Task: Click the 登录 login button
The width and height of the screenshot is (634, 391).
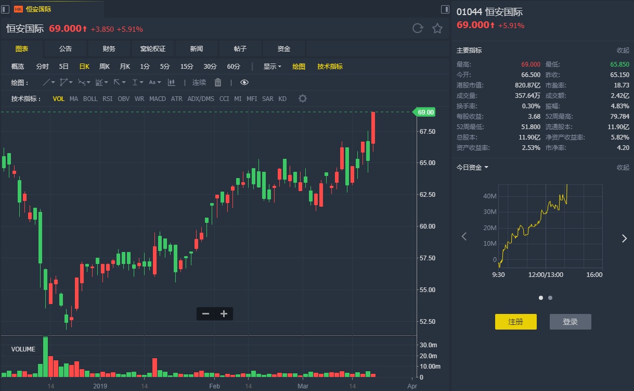Action: (570, 322)
